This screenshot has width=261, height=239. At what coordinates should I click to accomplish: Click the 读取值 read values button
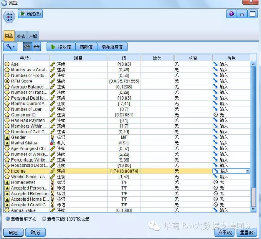coord(61,47)
